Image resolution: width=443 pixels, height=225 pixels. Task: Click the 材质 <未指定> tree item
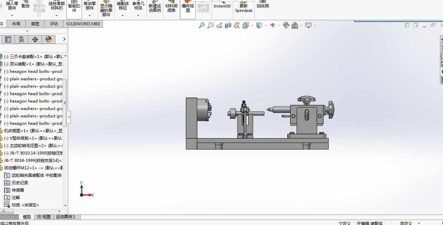[22, 205]
